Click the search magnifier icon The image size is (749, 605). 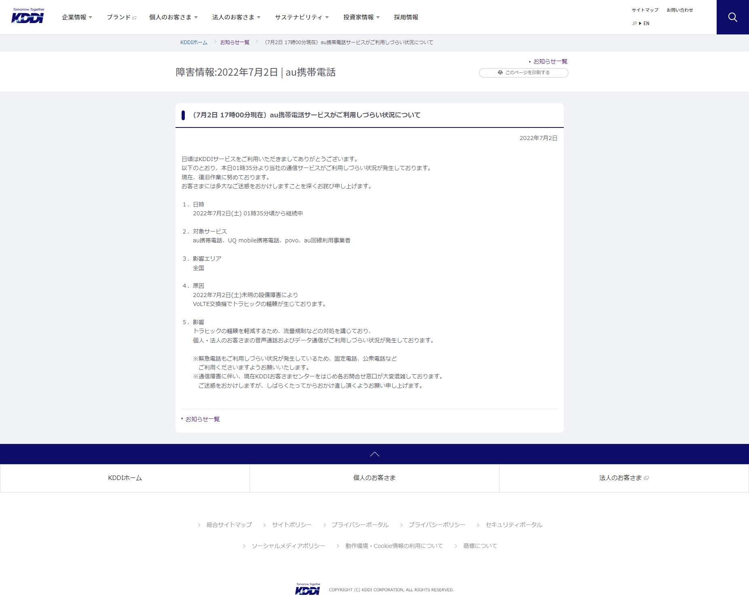732,17
